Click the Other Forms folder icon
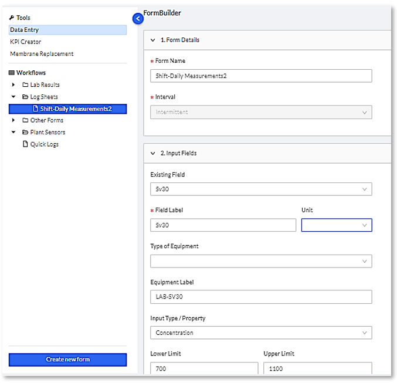 (25, 120)
